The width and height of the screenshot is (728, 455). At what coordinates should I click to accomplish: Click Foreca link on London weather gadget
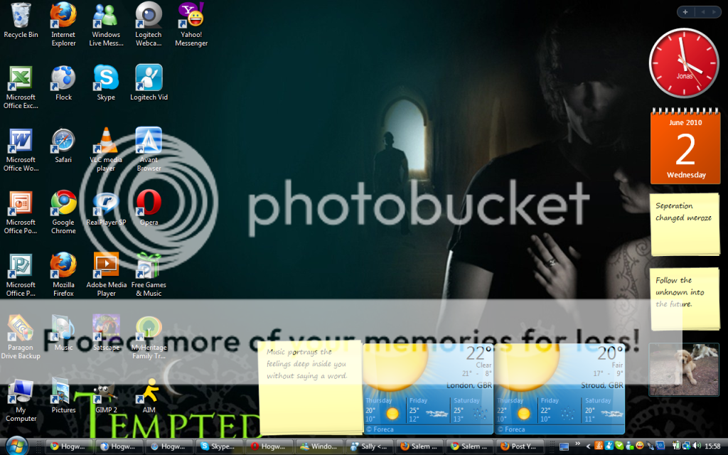[380, 429]
